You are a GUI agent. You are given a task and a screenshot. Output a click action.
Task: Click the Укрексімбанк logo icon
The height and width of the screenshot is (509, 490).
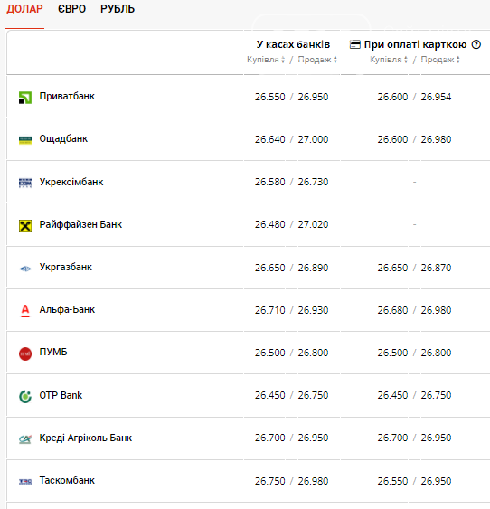pyautogui.click(x=25, y=183)
